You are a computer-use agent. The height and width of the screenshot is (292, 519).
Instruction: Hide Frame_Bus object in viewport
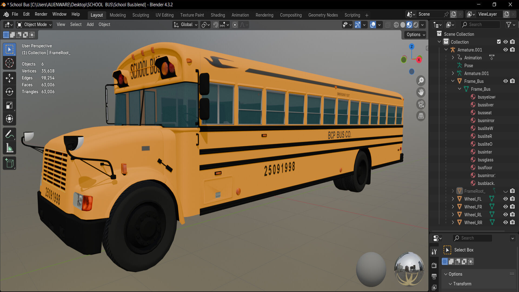click(x=505, y=81)
